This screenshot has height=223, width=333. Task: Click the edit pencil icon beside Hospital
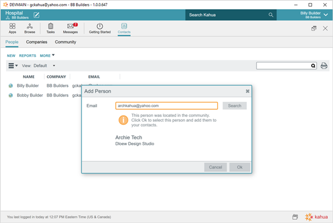point(37,14)
